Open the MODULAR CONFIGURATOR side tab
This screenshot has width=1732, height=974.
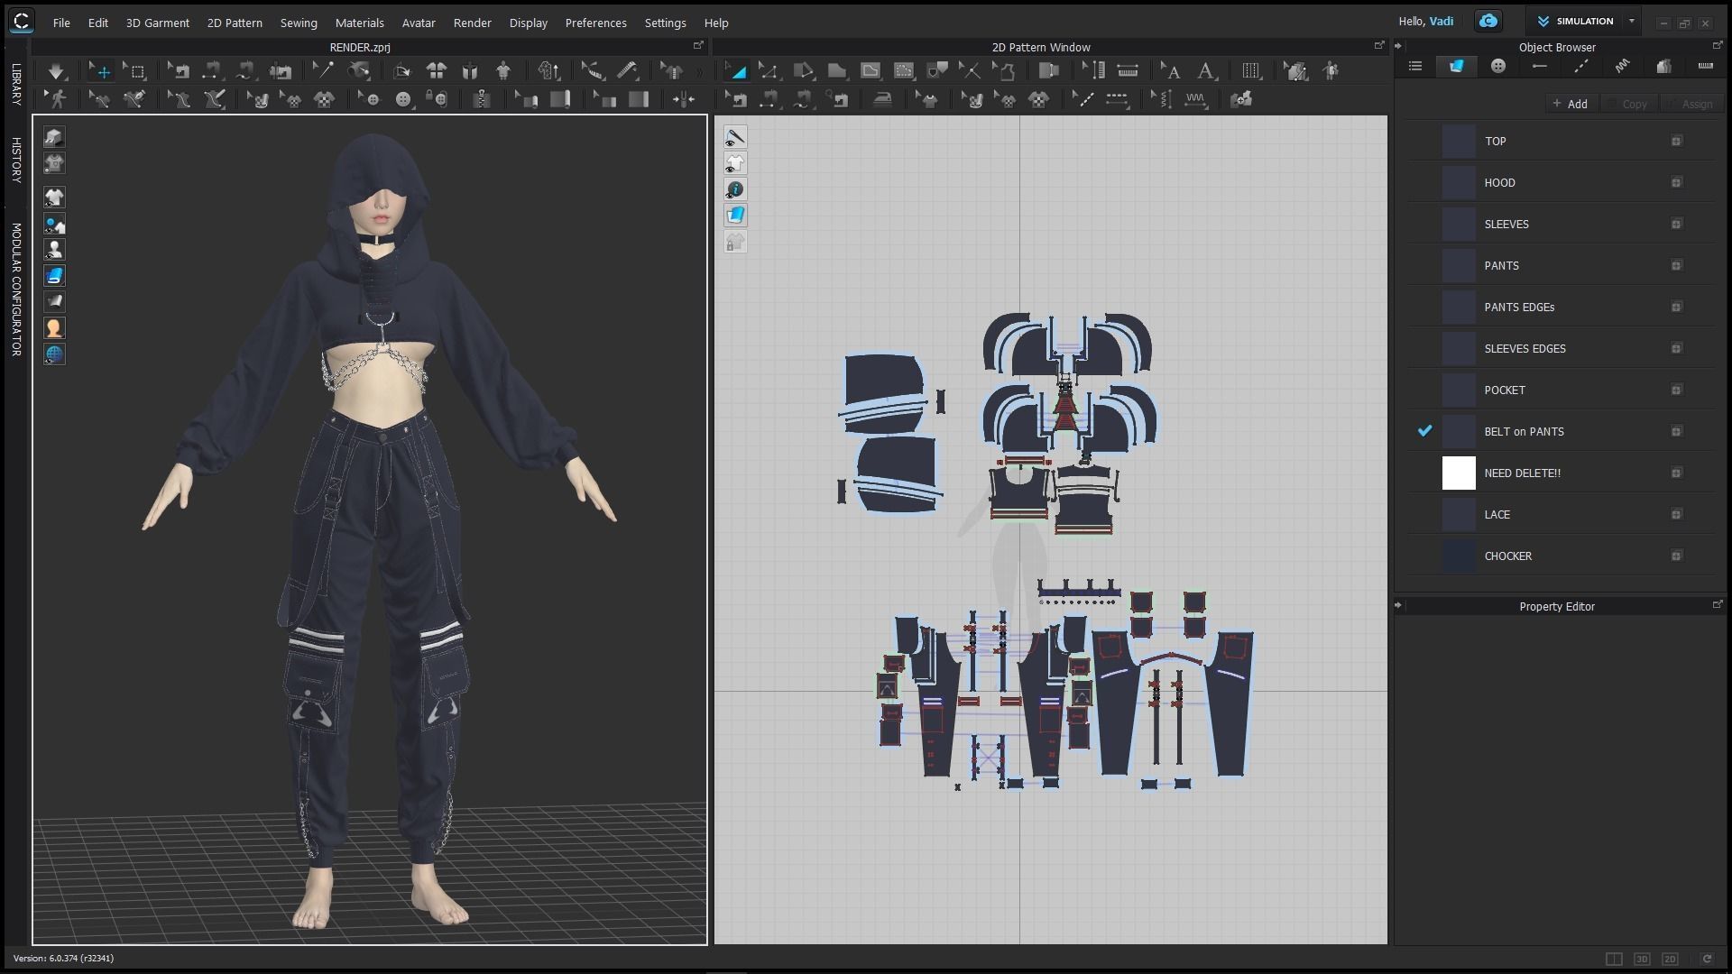click(x=15, y=289)
